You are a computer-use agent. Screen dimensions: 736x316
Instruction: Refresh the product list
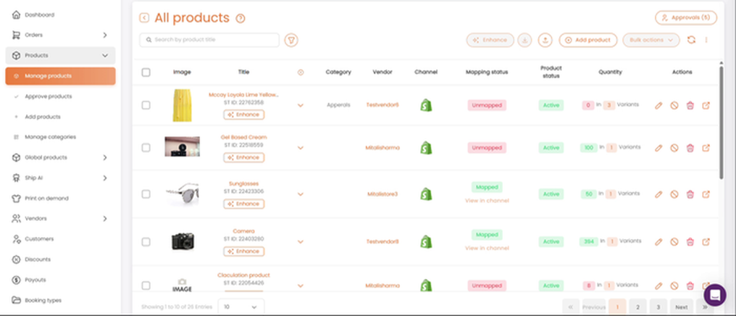click(691, 40)
